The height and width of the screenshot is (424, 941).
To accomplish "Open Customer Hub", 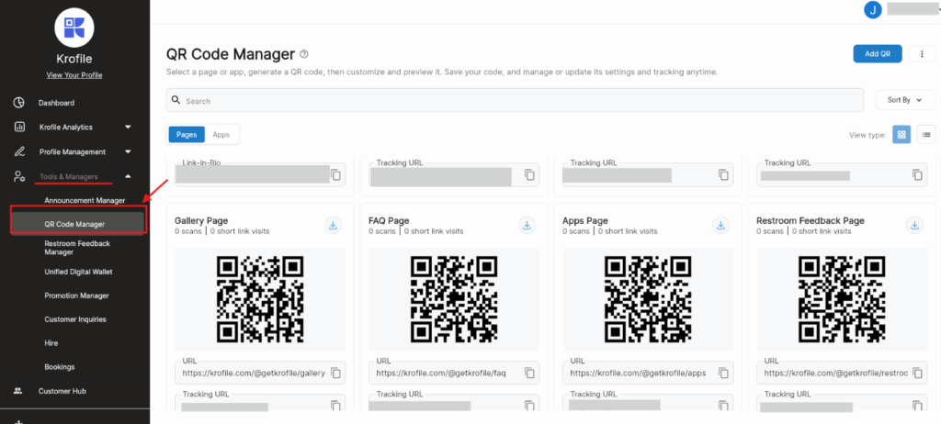I will coord(62,390).
